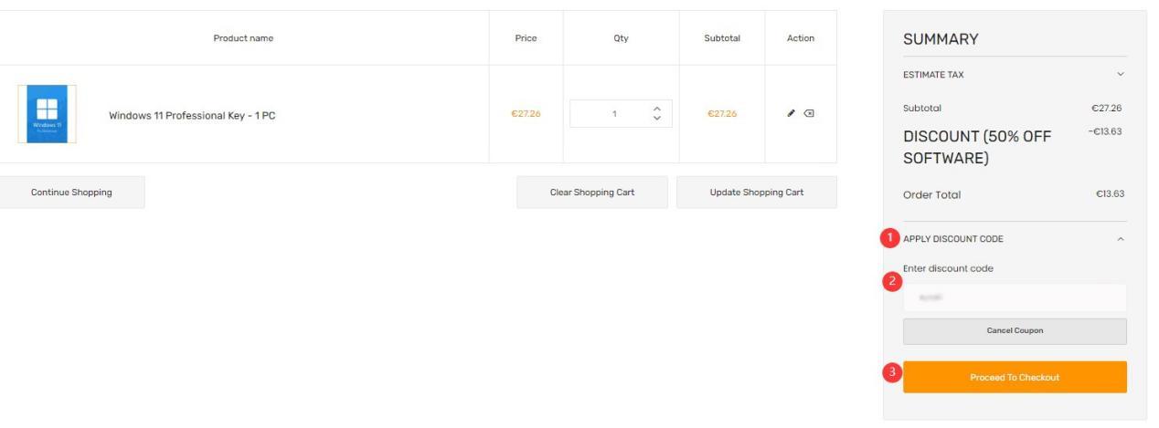Open the Windows 11 product thumbnail
Viewport: 1159px width, 428px height.
(47, 114)
